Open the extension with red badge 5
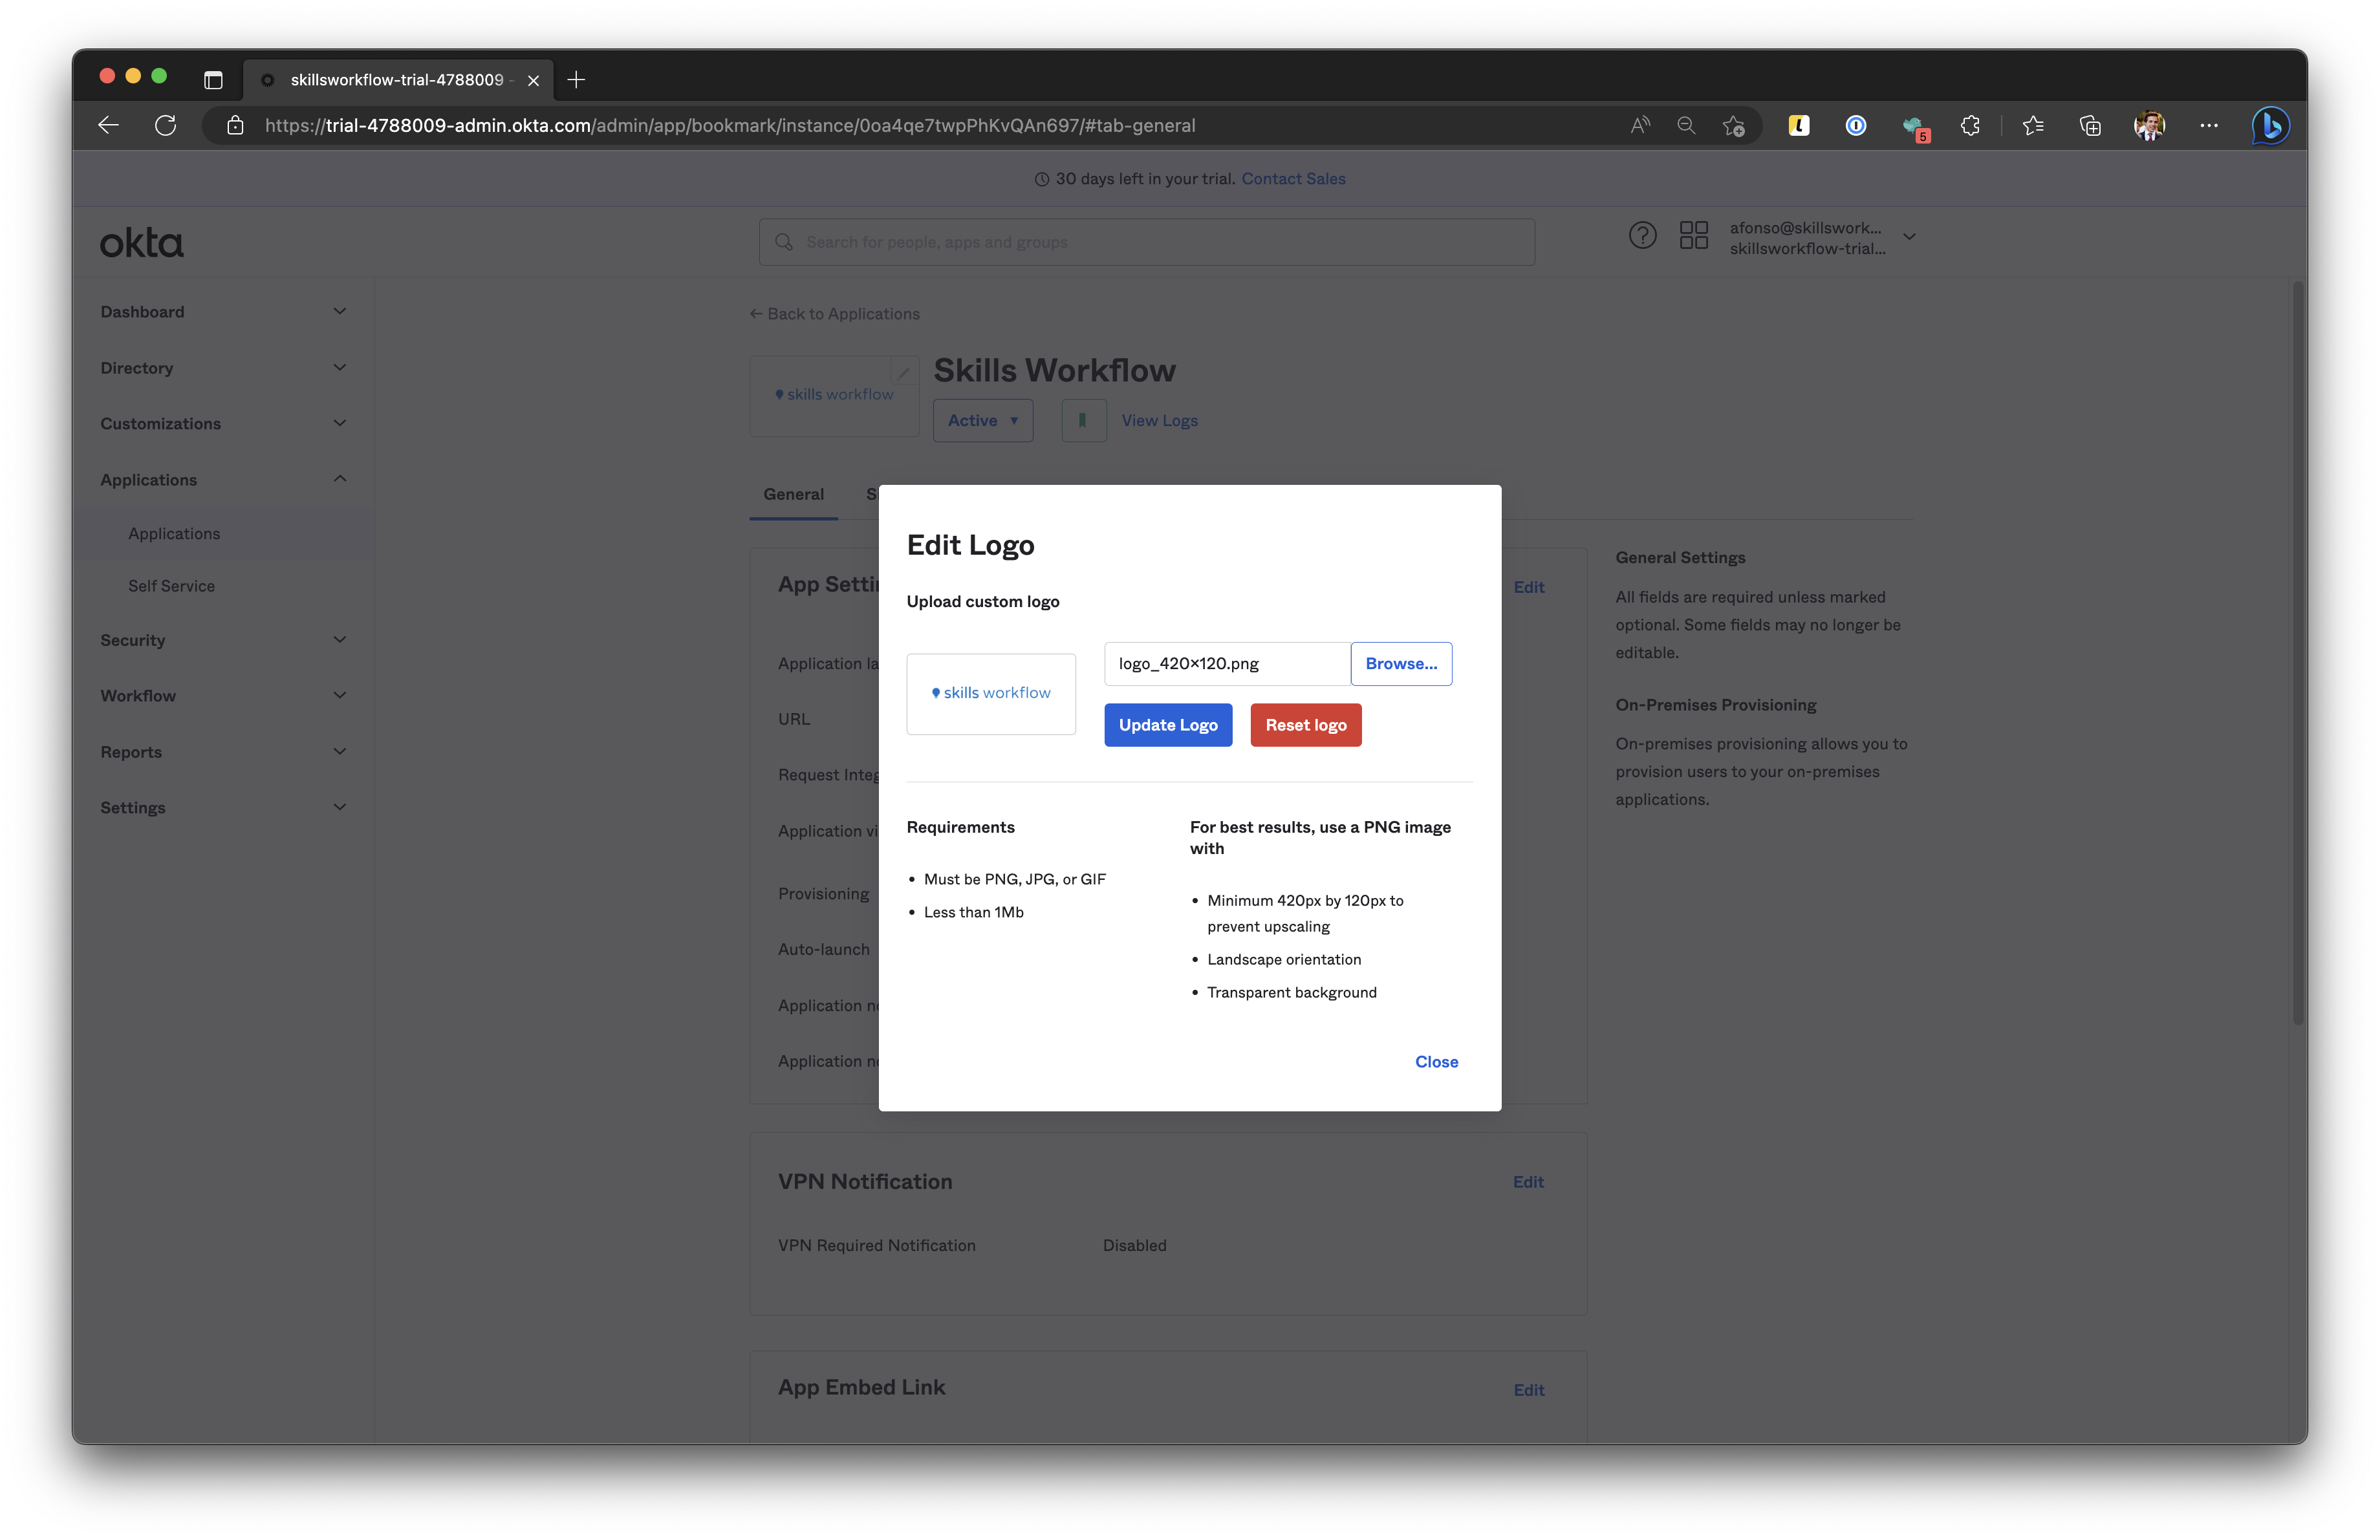Screen dimensions: 2380x1540 (1915, 127)
